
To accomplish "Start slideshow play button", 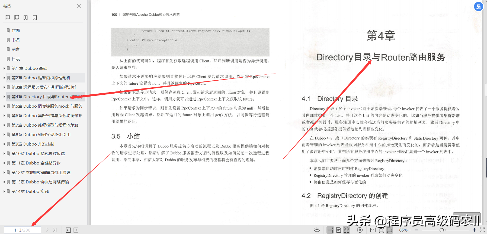I will tap(360, 230).
